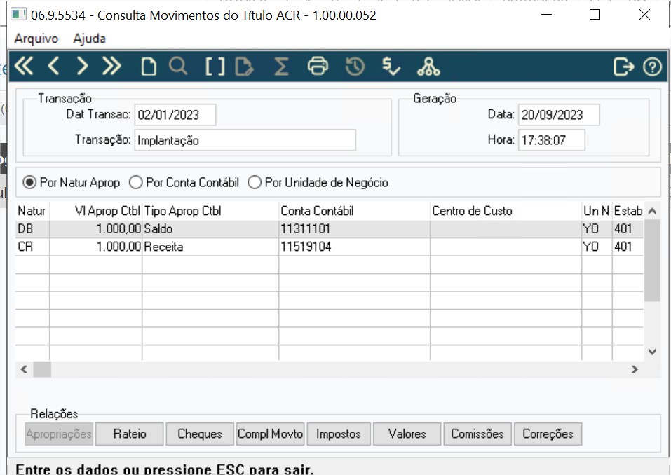Click the Compl Movto button
The height and width of the screenshot is (475, 671).
click(270, 434)
